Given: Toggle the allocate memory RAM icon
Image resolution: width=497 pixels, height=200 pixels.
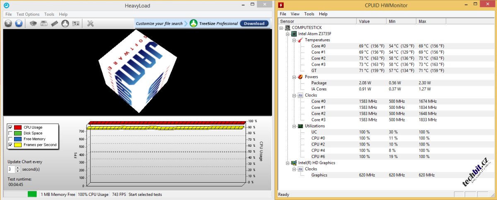Looking at the screenshot, I should 54,24.
